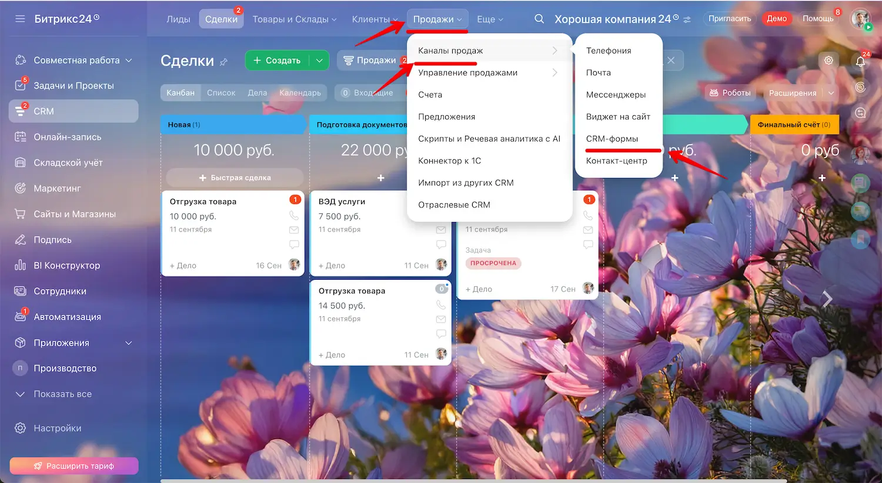Click phone icon on Отгрузка товара 10 000 card

click(294, 216)
